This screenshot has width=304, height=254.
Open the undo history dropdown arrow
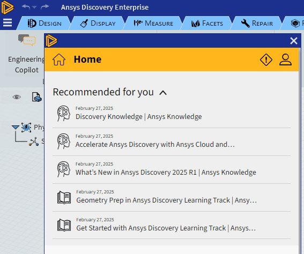point(34,7)
